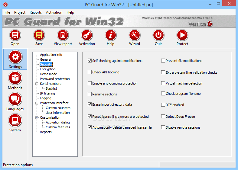This screenshot has height=170, width=238.
Task: Enable Detect Deep Freeze
Action: tap(163, 116)
